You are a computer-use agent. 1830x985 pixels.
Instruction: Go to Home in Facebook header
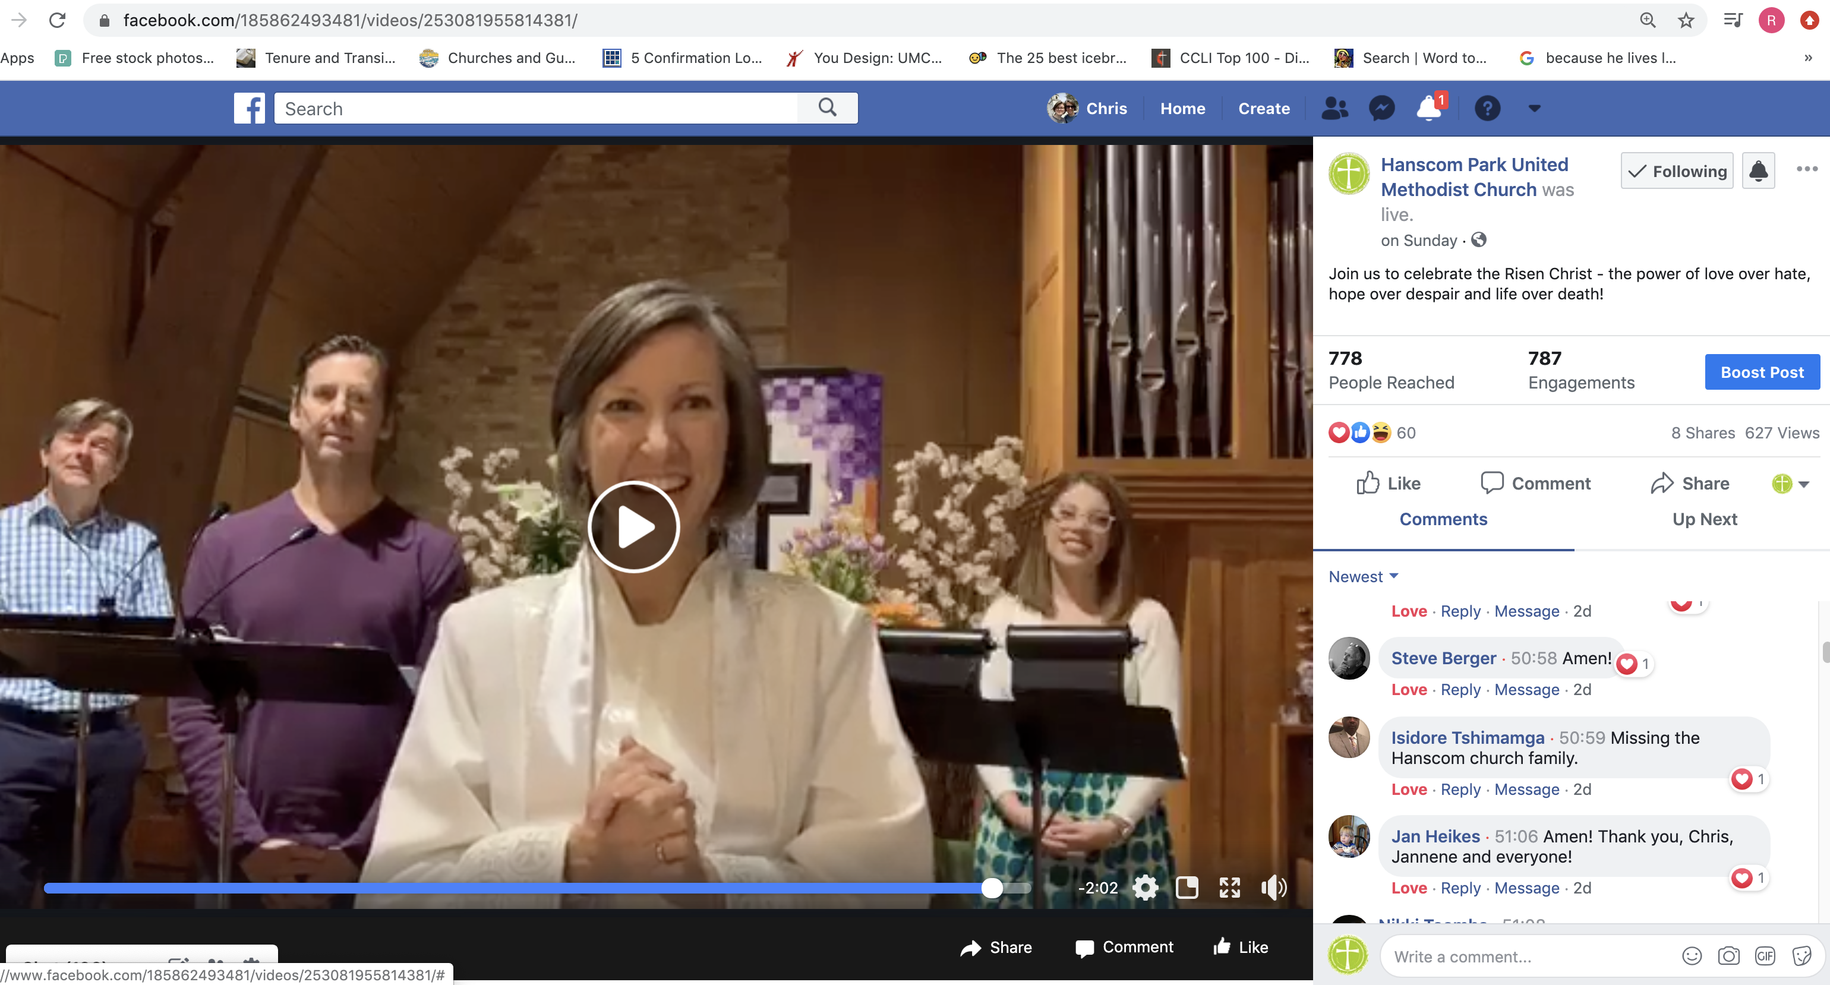[1182, 109]
